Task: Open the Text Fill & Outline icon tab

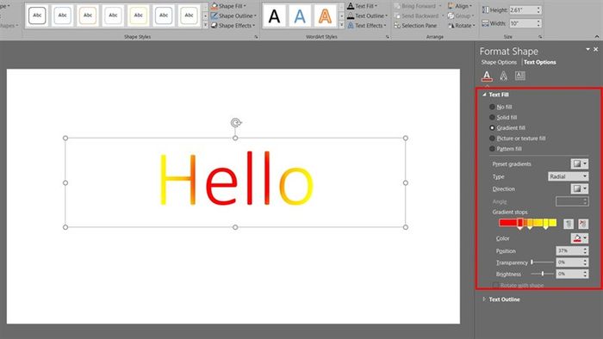Action: pos(487,76)
